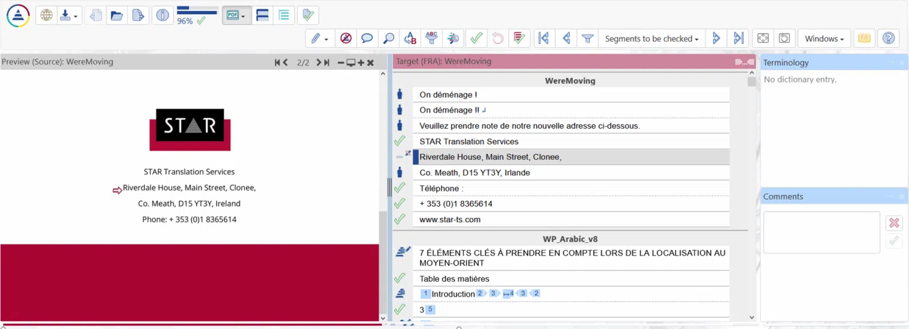
Task: Open the dictionary book icon
Action: [x=865, y=38]
